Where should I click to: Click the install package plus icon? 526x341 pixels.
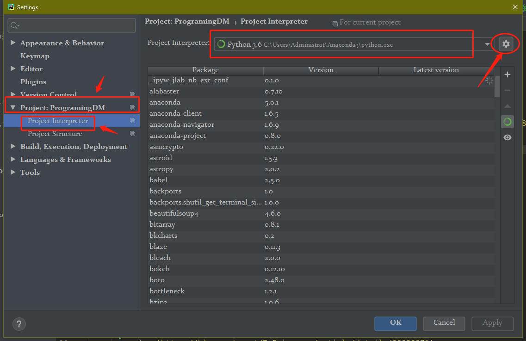[507, 74]
